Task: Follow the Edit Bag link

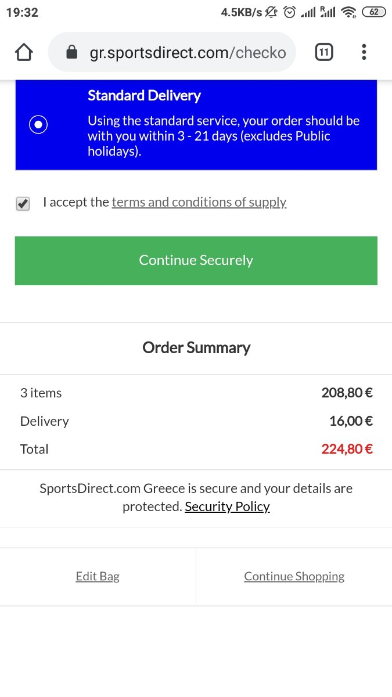Action: (98, 576)
